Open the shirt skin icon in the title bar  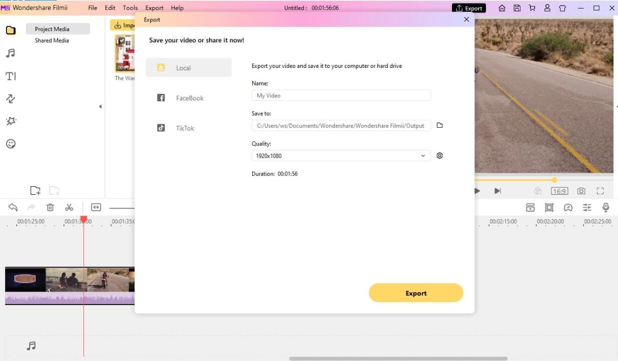click(562, 8)
